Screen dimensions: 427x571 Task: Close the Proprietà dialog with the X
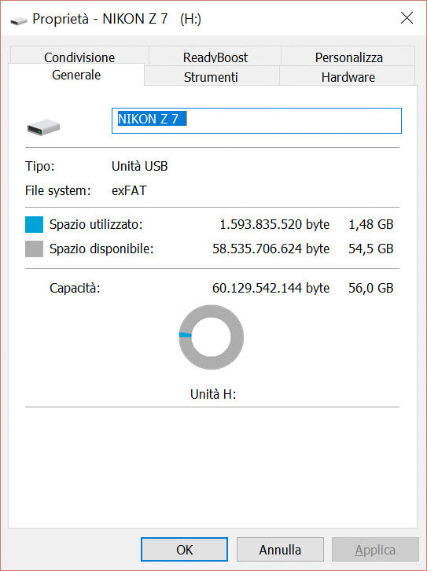pyautogui.click(x=407, y=18)
